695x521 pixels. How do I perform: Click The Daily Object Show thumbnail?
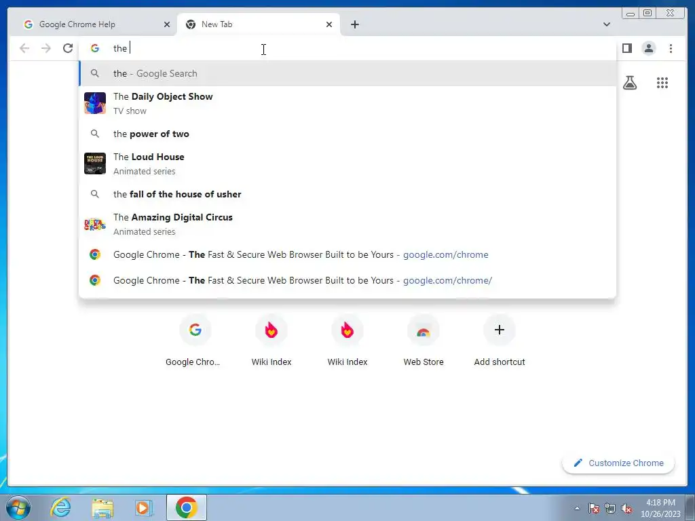[x=95, y=103]
